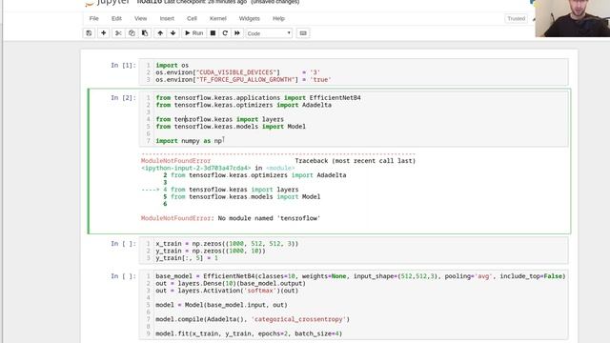Insert a cell below with plus icon
610x343 pixels.
point(104,33)
